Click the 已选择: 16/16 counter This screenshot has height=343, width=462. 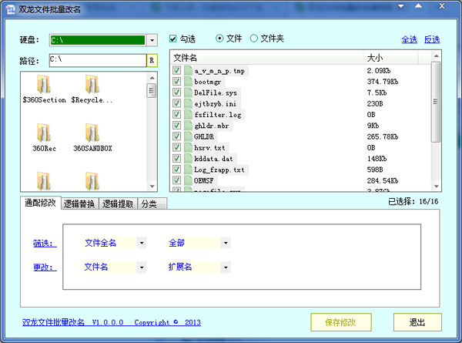413,201
